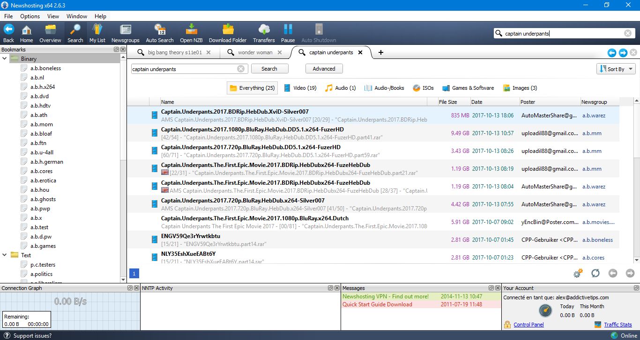Click page 1 pagination button
This screenshot has height=340, width=640.
(x=134, y=274)
